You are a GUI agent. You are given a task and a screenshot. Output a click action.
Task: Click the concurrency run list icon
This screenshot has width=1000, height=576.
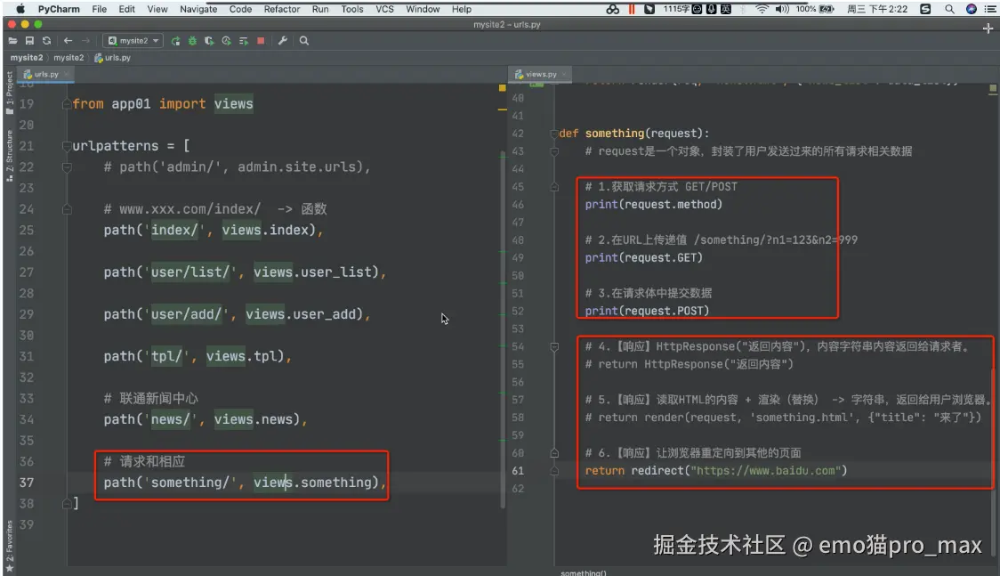tap(244, 41)
